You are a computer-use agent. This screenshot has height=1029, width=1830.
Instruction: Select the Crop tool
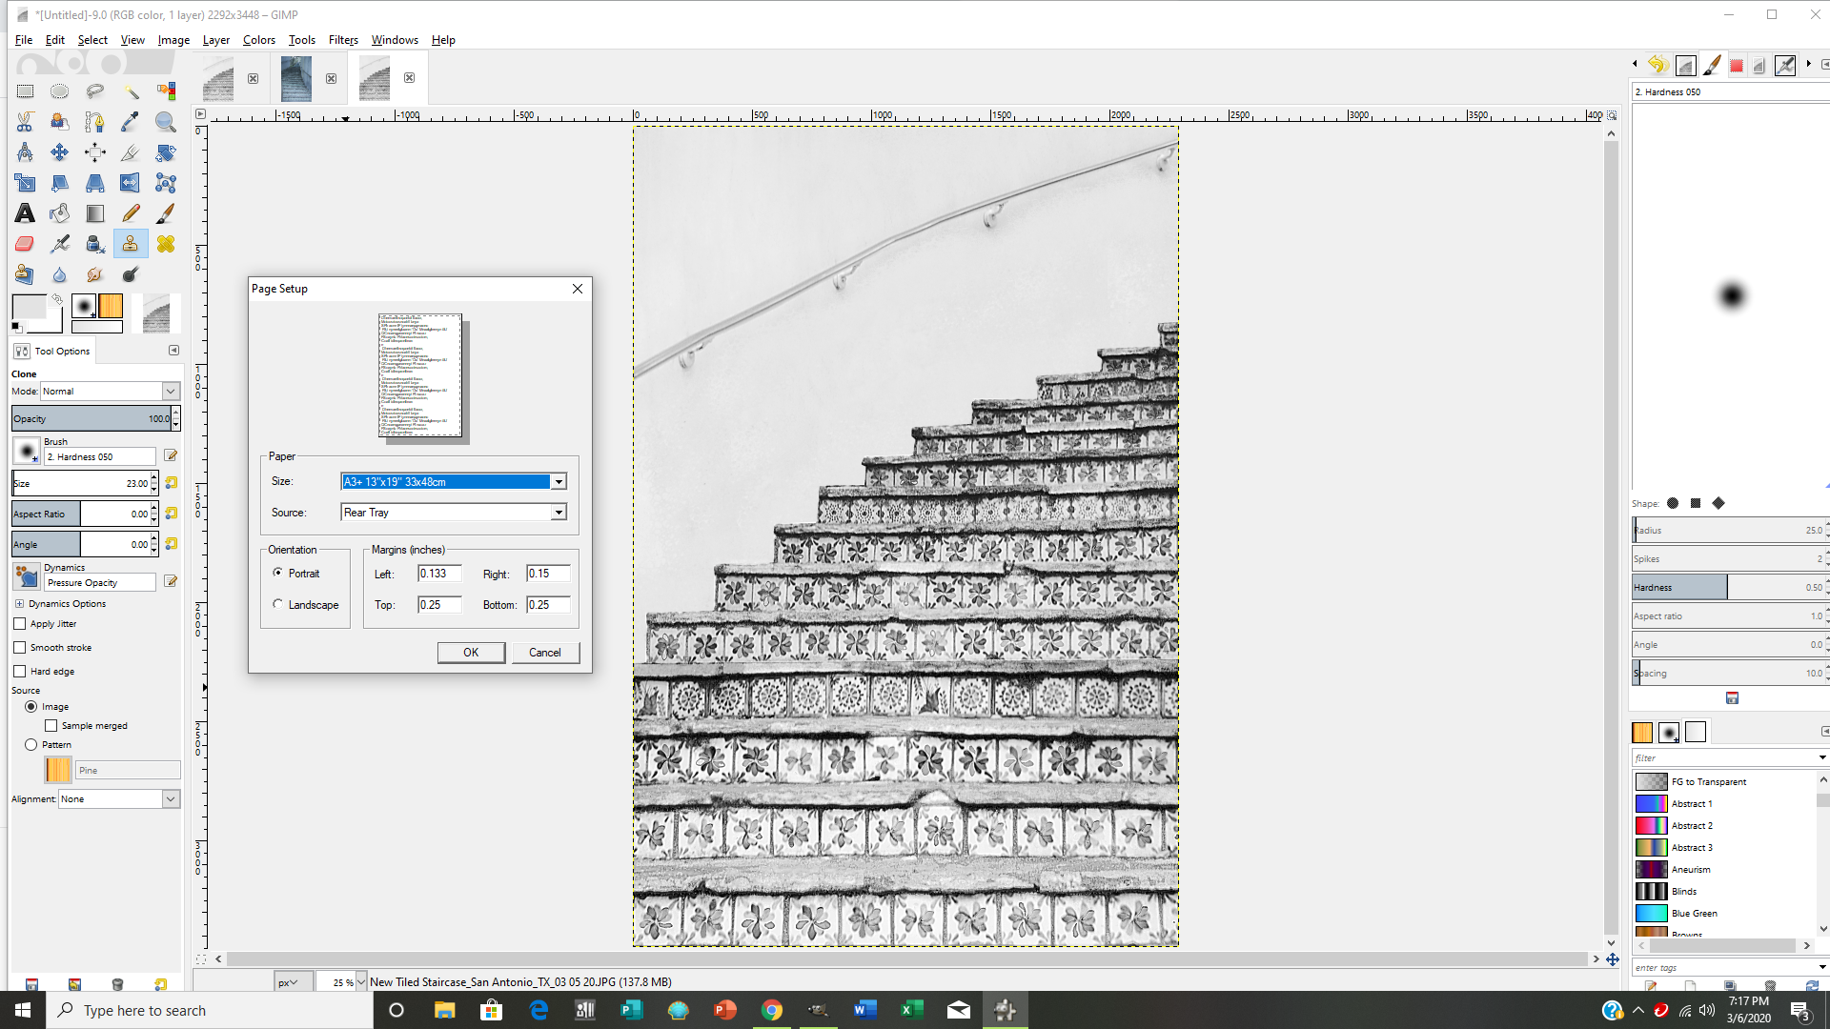pyautogui.click(x=131, y=152)
